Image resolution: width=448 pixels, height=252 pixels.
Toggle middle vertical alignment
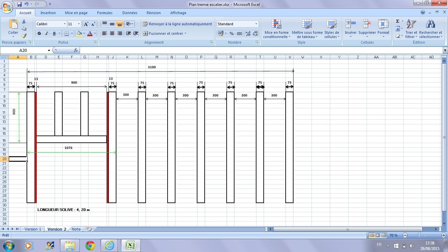coord(112,24)
